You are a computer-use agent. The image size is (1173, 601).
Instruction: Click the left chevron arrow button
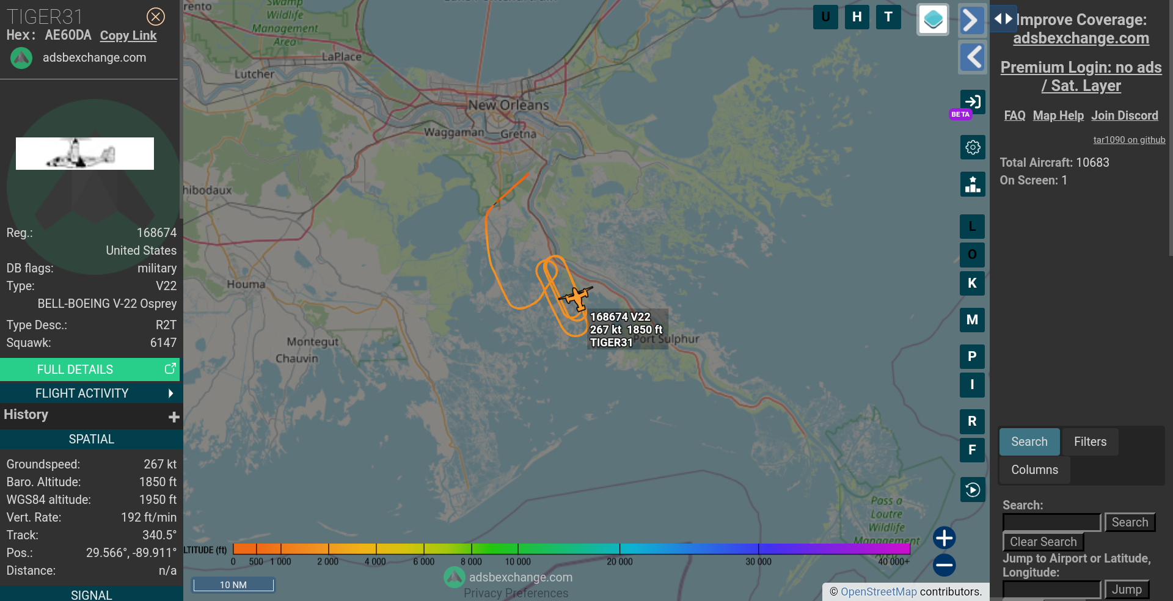click(973, 57)
